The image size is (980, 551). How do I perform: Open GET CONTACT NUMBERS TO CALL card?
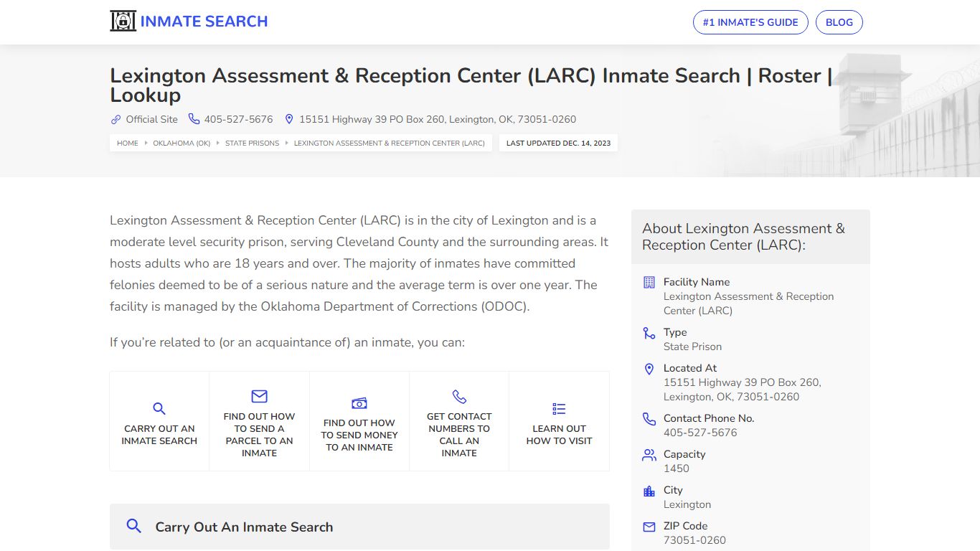459,421
